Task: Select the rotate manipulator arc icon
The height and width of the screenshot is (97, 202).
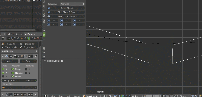Action: [x=126, y=96]
